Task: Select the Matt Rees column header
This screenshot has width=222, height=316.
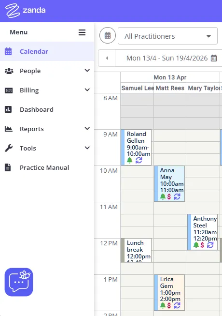Action: [x=170, y=88]
